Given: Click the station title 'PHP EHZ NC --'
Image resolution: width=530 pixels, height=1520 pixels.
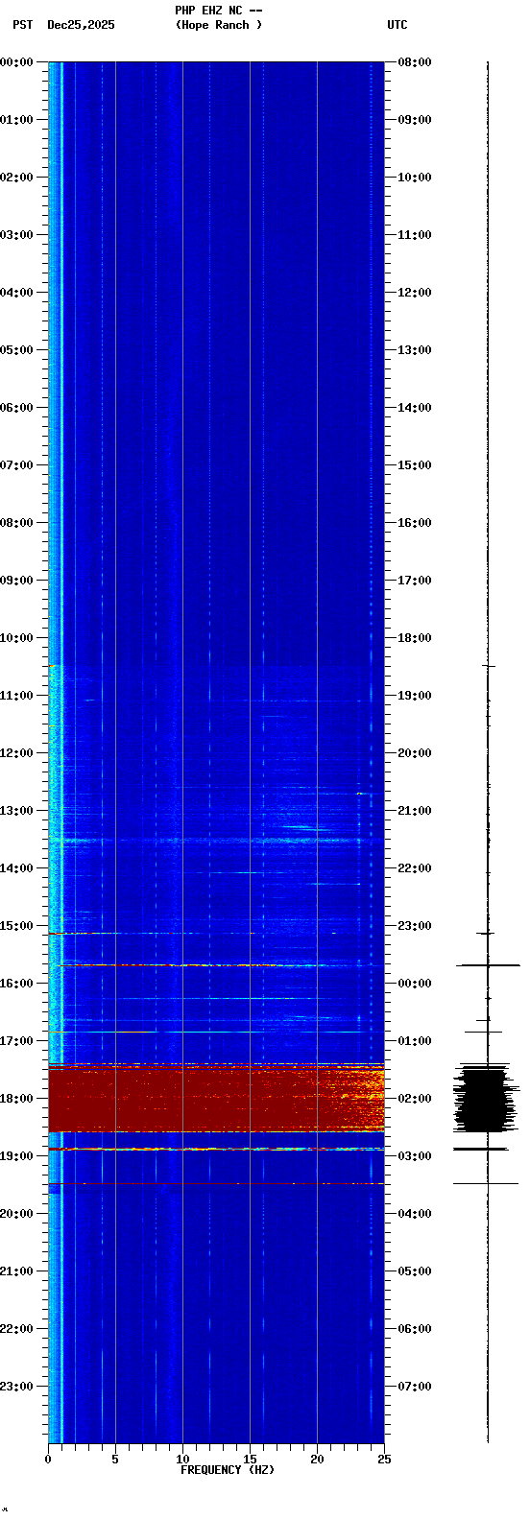Looking at the screenshot, I should point(219,11).
